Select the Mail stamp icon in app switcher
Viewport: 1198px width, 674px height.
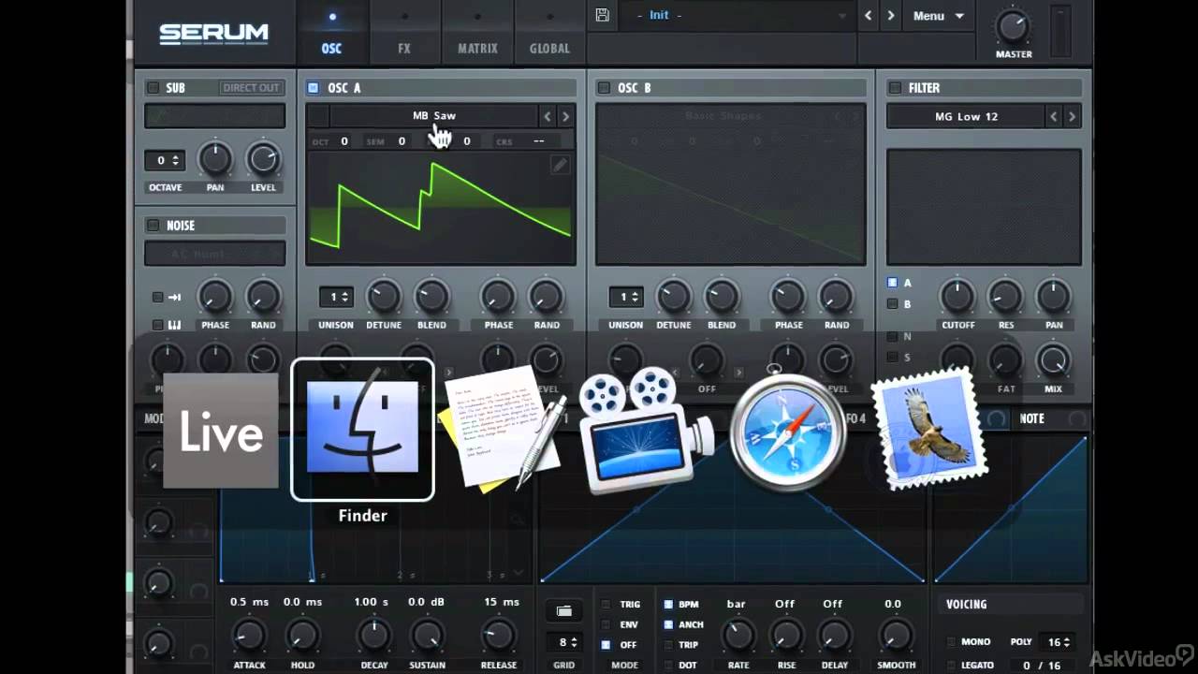click(x=929, y=429)
